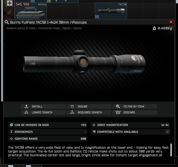Image resolution: width=178 pixels, height=167 pixels.
Task: Click the Discard button
Action: tap(135, 112)
